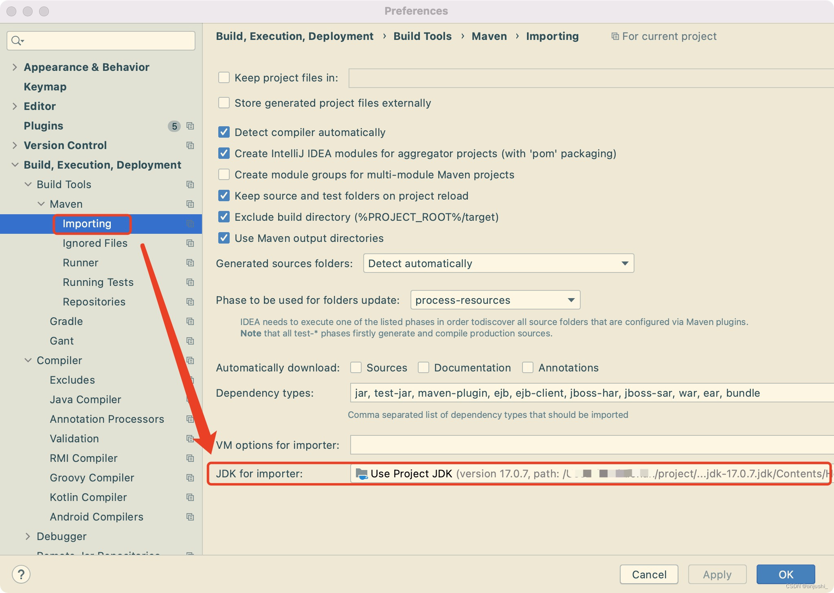This screenshot has width=834, height=593.
Task: Expand the Version Control section
Action: pos(15,145)
